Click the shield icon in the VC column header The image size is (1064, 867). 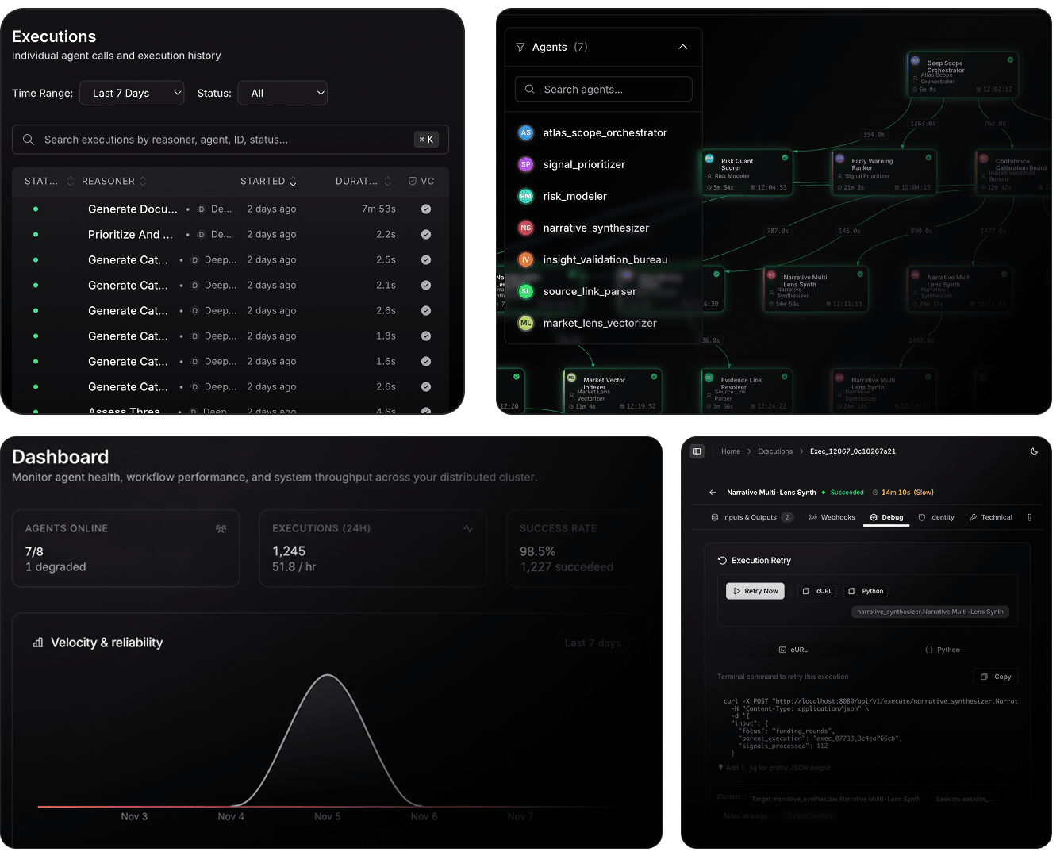point(413,181)
